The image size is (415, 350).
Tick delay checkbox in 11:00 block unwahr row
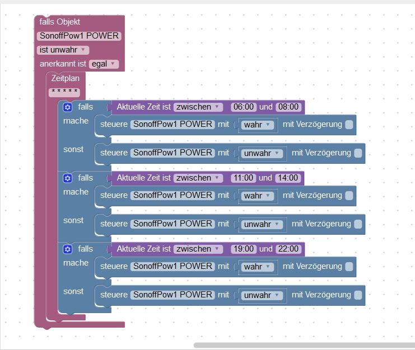click(x=358, y=224)
